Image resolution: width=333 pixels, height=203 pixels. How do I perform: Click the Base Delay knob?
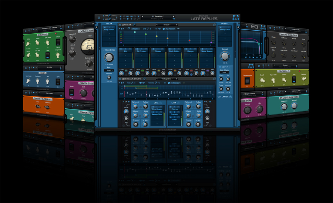coord(109,57)
